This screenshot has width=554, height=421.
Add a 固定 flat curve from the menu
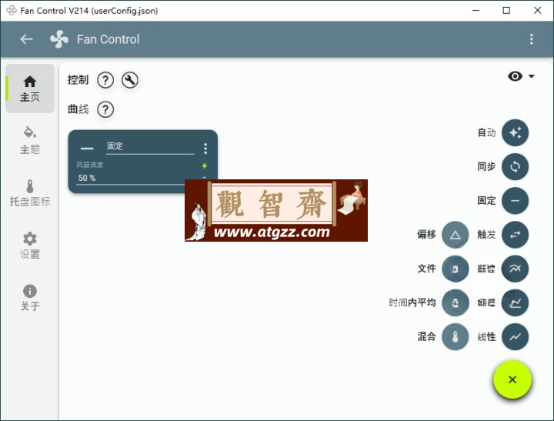515,201
